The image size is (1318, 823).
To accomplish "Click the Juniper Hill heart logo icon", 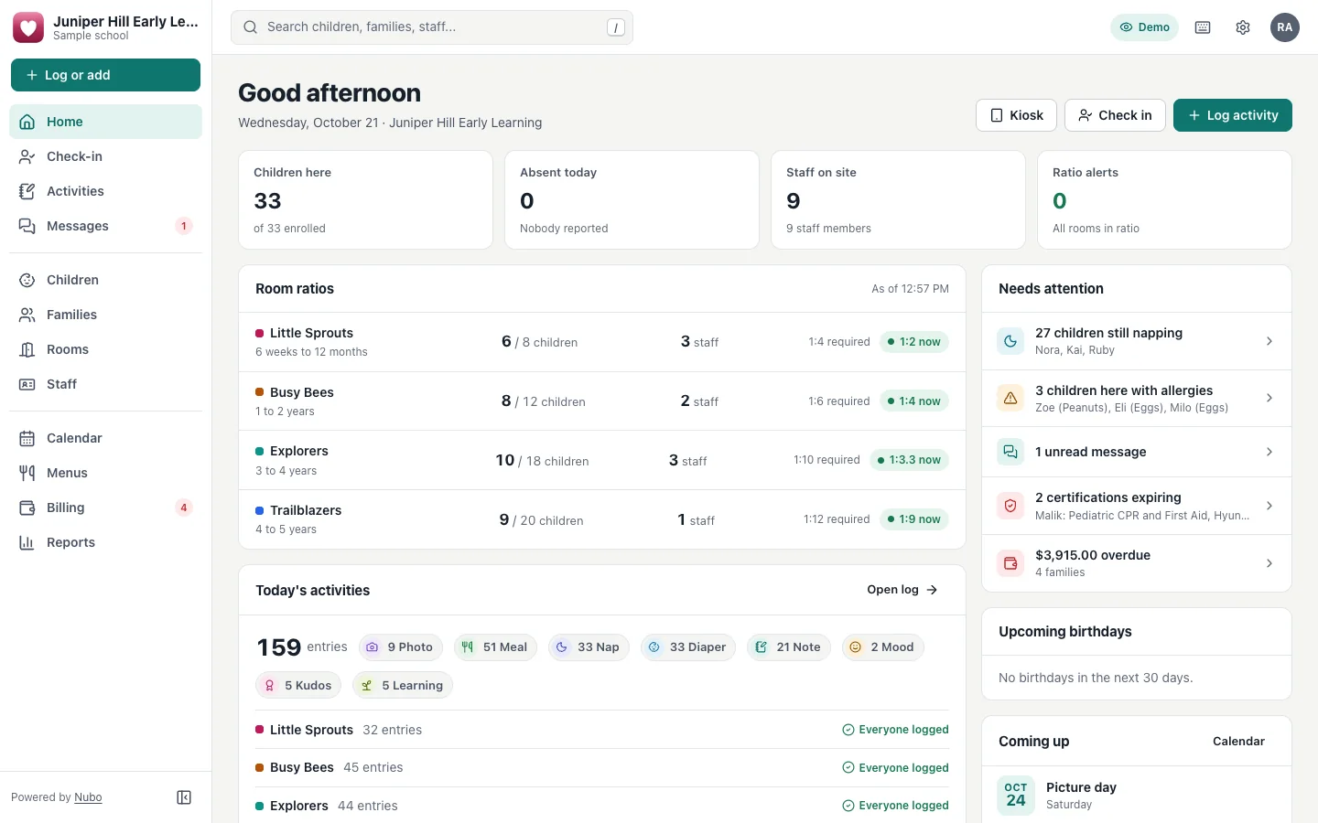I will click(x=28, y=27).
